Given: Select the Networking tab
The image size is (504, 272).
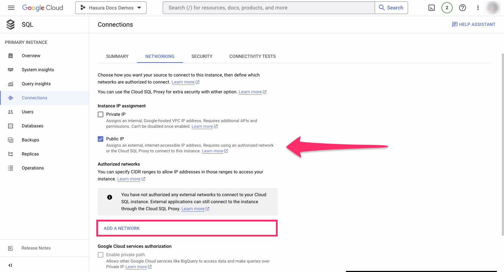Looking at the screenshot, I should 160,56.
